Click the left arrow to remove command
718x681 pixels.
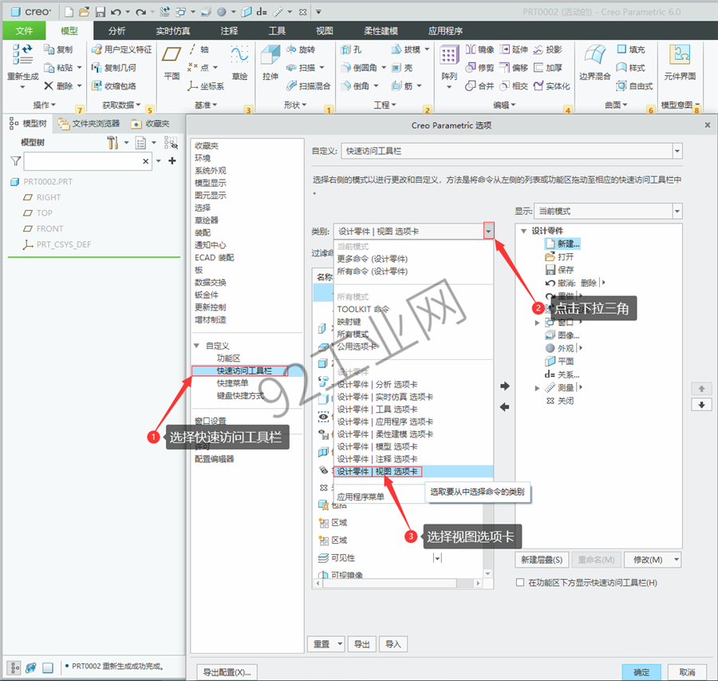[x=505, y=407]
